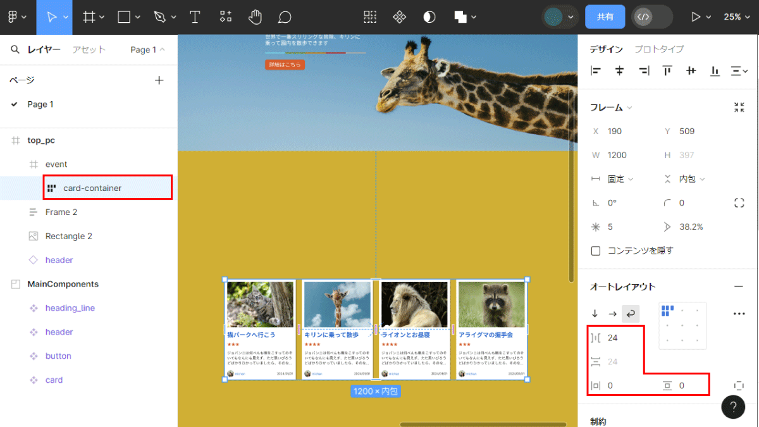
Task: Select the card-container layer
Action: click(92, 188)
